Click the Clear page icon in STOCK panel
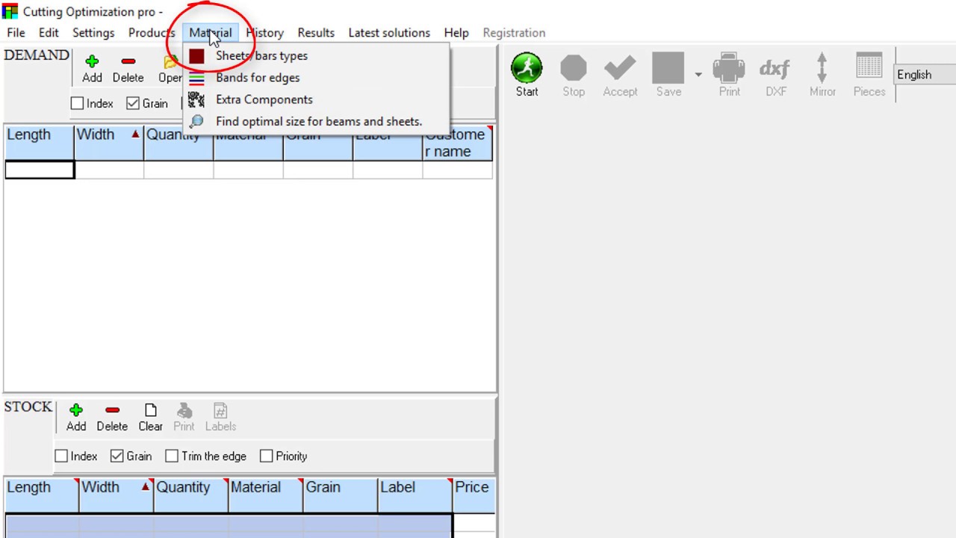 151,410
